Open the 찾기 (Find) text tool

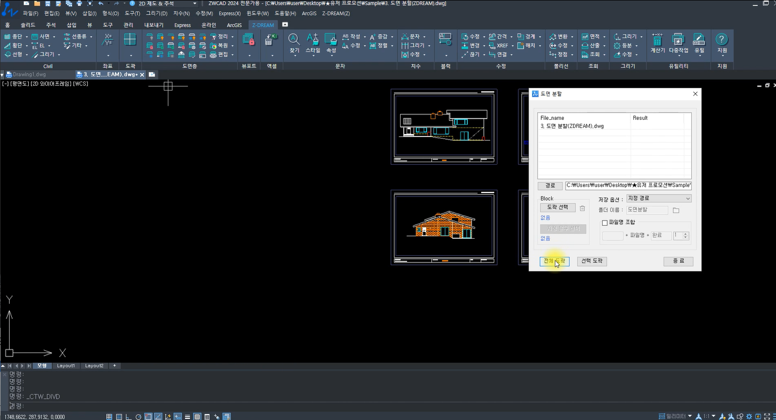point(294,43)
